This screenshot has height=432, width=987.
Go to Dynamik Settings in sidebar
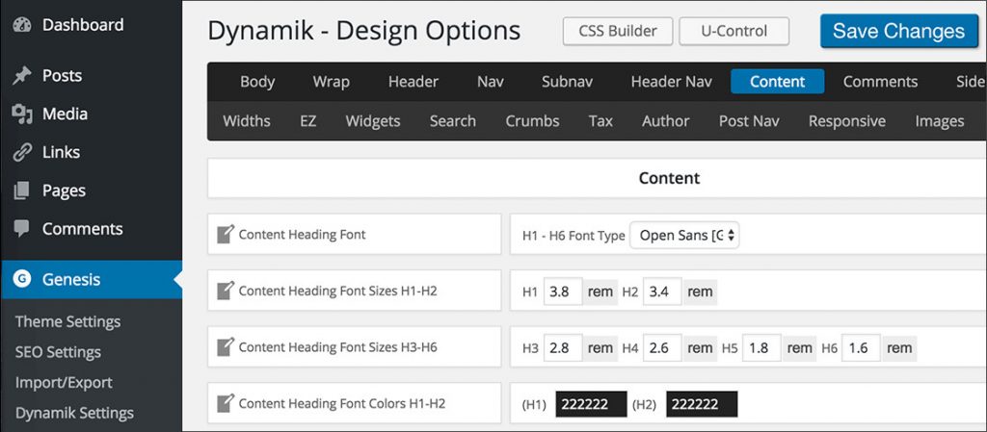point(74,413)
